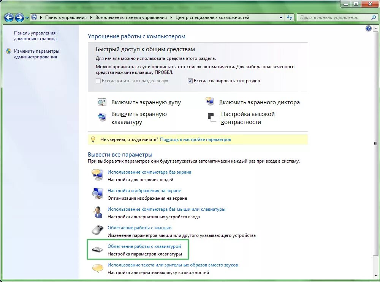Click the scrollbar up arrow
Screen dimensions: 380x282
point(376,28)
